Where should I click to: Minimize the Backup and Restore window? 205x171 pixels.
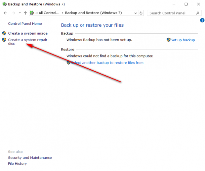(174, 4)
